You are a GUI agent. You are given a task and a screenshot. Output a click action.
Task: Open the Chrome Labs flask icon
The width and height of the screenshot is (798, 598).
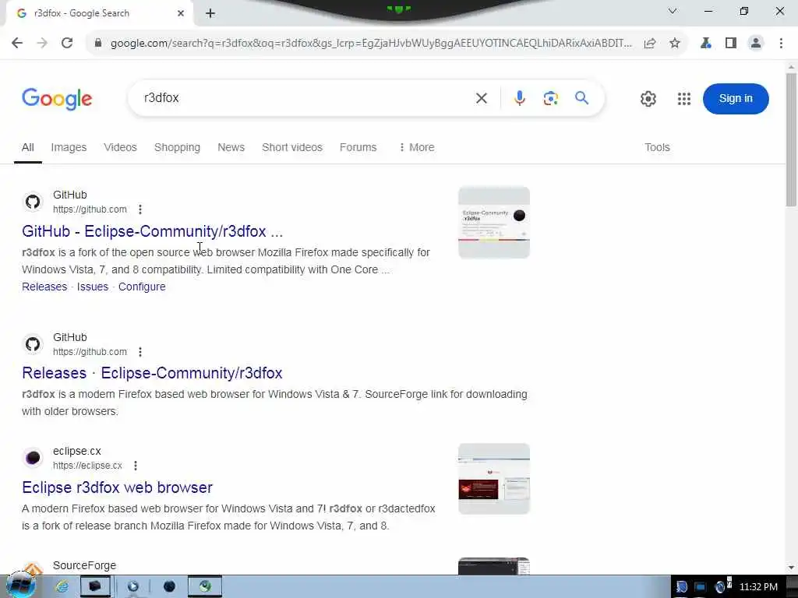click(x=706, y=44)
